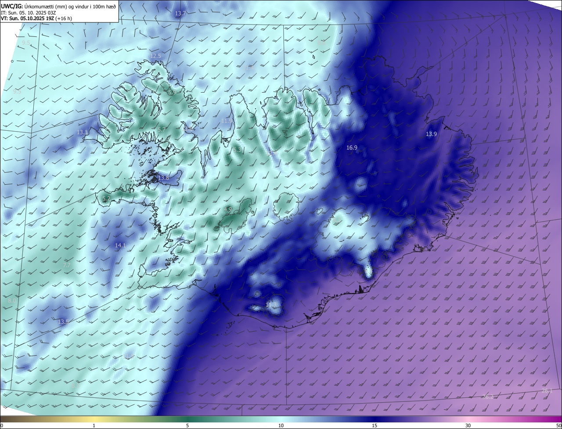Click the 4.9 value label on the western glacier
Screen dimensions: 562x429
click(x=228, y=209)
